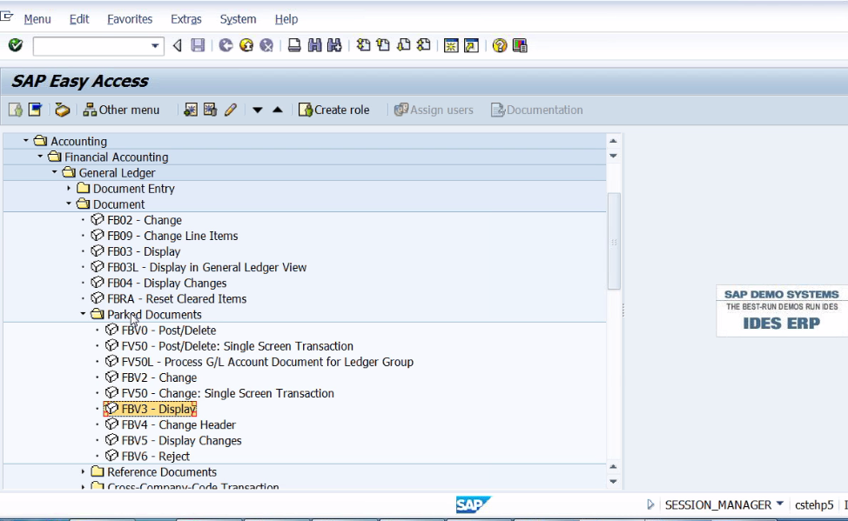
Task: Click the Change Favorites pencil icon
Action: coord(231,110)
